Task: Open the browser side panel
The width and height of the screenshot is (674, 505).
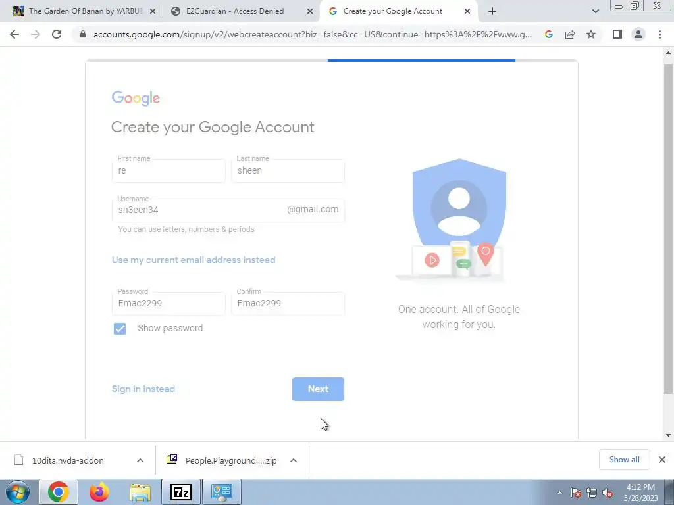Action: coord(617,34)
